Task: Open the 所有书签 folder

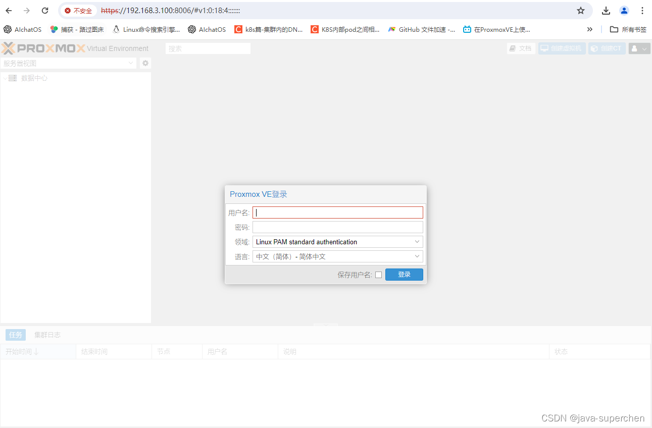Action: (x=628, y=29)
